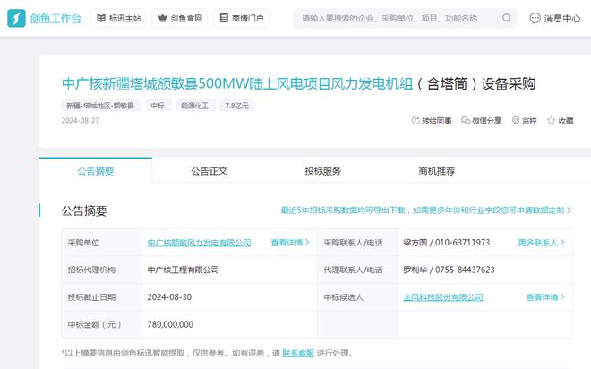Click the WeChat icon beside 微信分享
The height and width of the screenshot is (369, 591).
pyautogui.click(x=466, y=121)
